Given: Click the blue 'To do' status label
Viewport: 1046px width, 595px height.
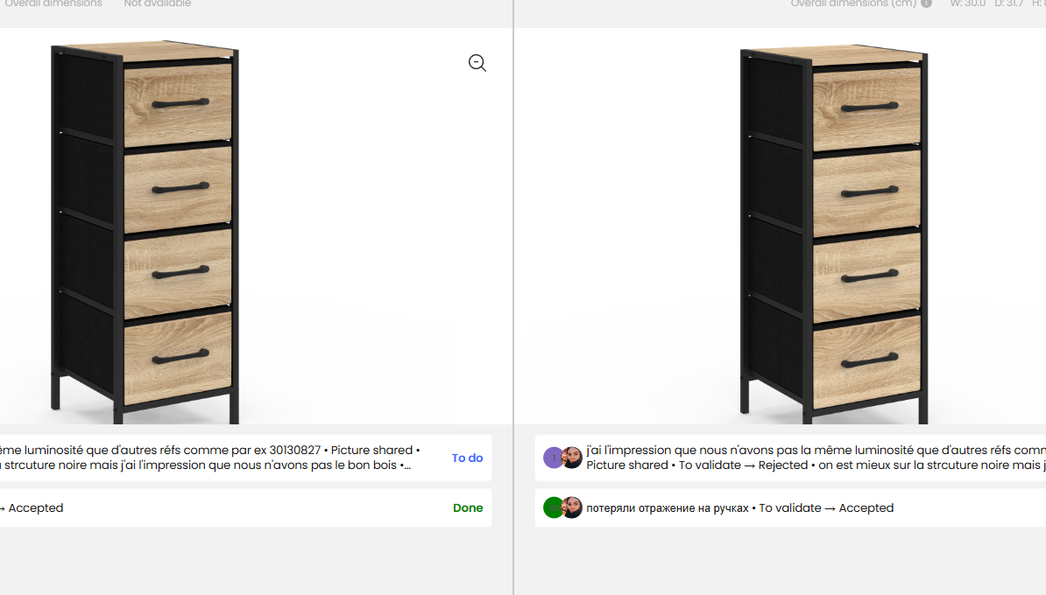Looking at the screenshot, I should click(467, 458).
